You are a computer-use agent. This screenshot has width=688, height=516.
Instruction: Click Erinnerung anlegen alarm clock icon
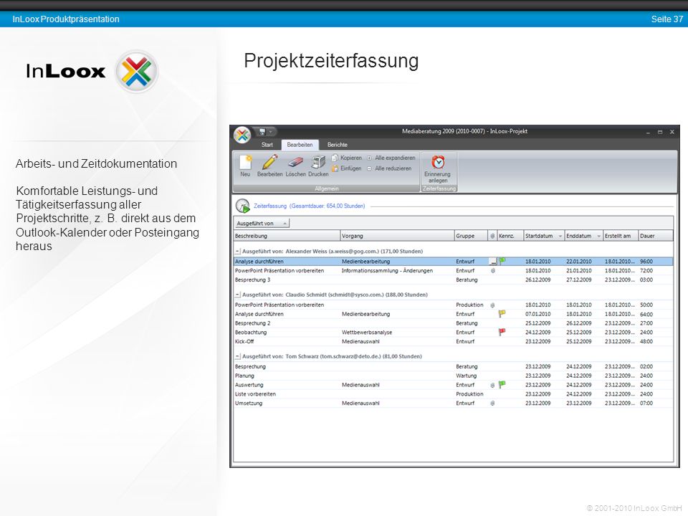[438, 162]
